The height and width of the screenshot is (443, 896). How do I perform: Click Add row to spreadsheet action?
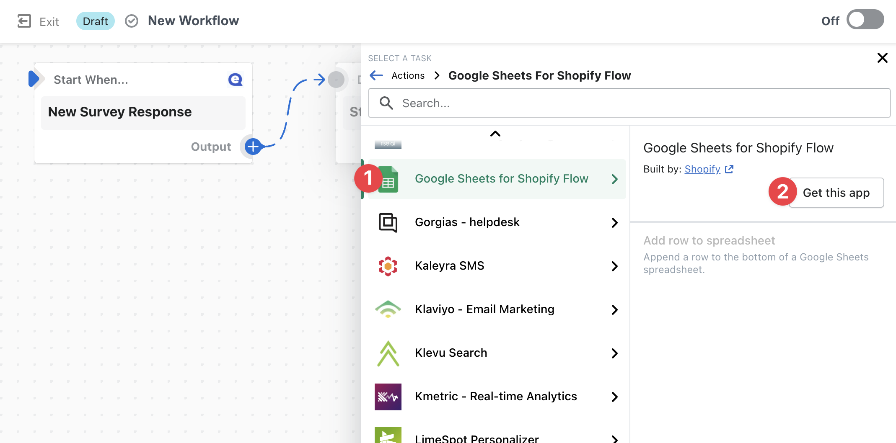(709, 240)
